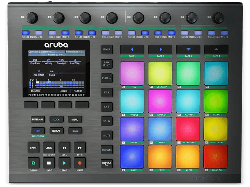The image size is (250, 187).
Task: Tap the green REVERSE pad 12
Action: coord(216,101)
